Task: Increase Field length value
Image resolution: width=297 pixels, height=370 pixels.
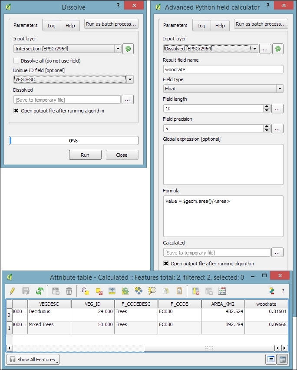Action: (267, 106)
